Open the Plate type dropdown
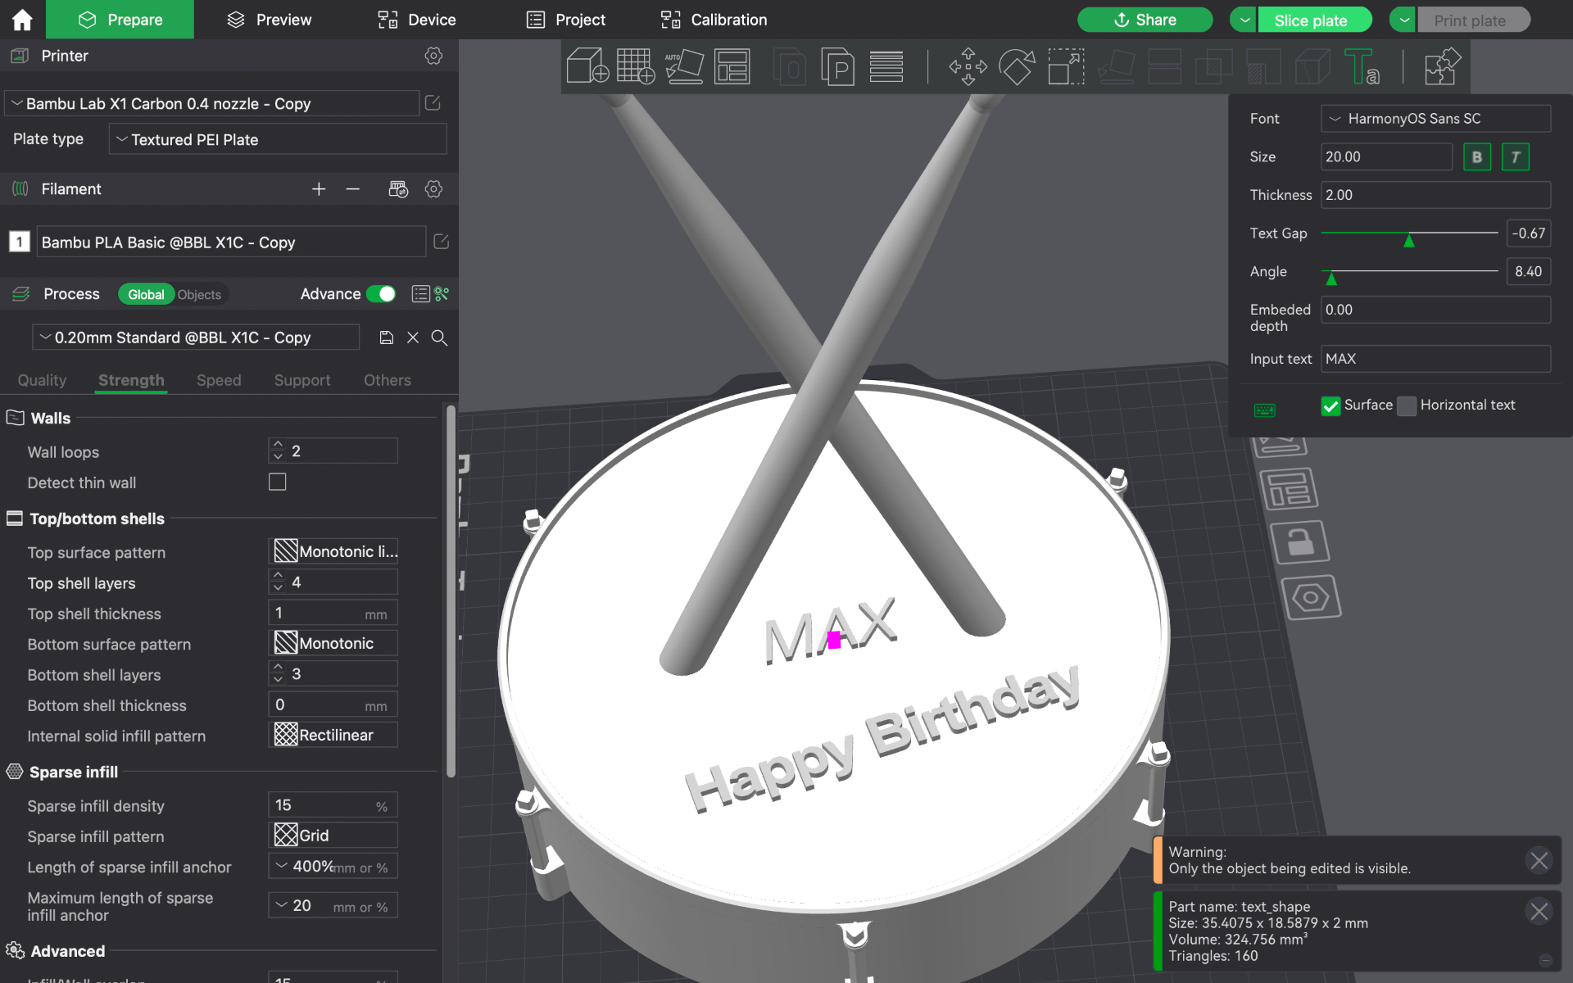Image resolution: width=1573 pixels, height=983 pixels. coord(278,139)
